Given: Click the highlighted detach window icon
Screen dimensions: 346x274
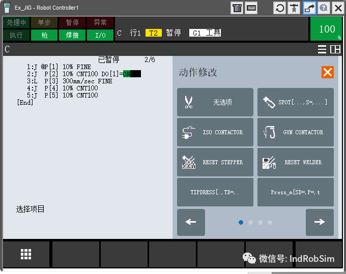Looking at the screenshot, I should tap(309, 8).
